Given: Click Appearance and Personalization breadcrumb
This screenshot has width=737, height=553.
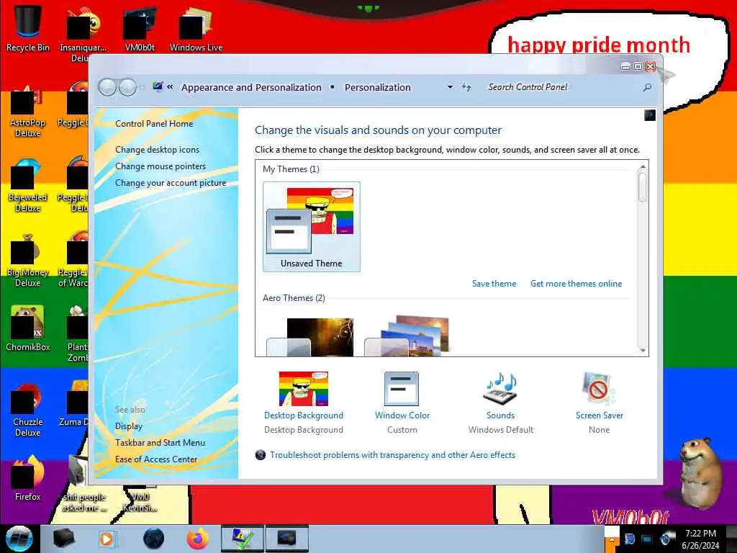Looking at the screenshot, I should [251, 87].
